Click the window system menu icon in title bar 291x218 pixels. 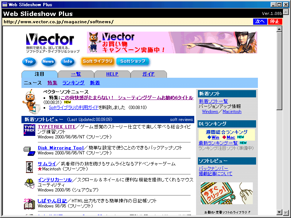5,5
